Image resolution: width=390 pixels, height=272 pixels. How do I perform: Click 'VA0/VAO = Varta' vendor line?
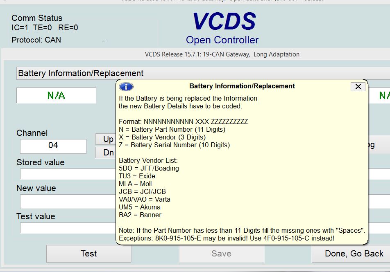145,200
